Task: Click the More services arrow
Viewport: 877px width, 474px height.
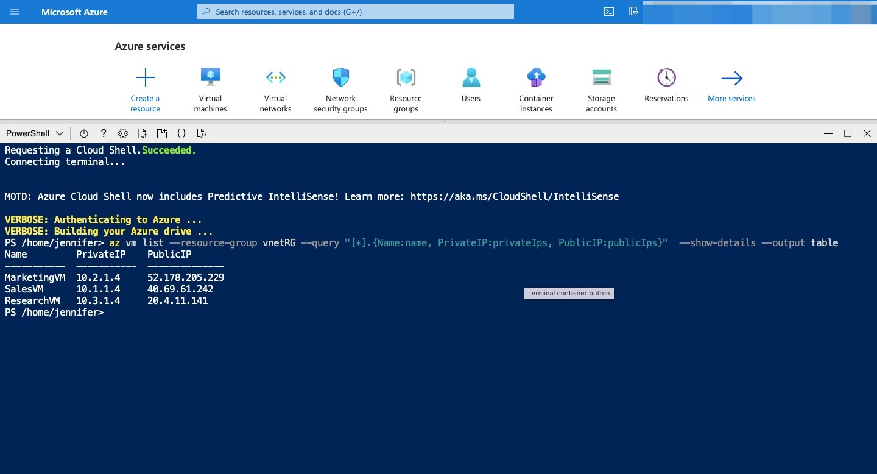Action: 731,78
